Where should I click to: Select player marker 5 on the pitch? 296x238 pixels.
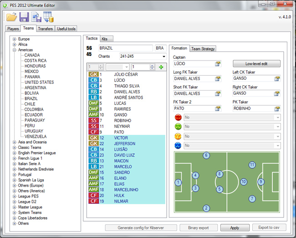(219, 189)
